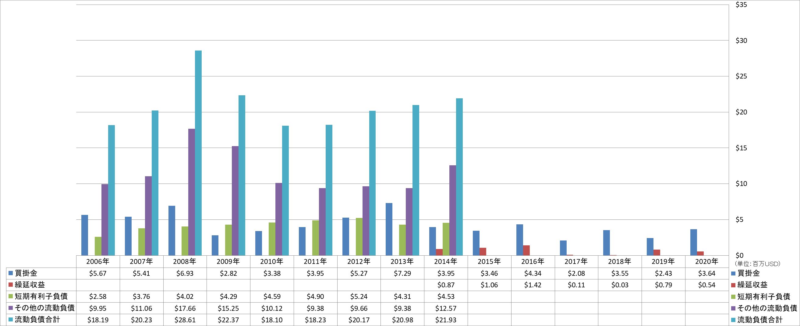The image size is (800, 326).
Task: Click the green bar for 2012年
Action: point(359,237)
